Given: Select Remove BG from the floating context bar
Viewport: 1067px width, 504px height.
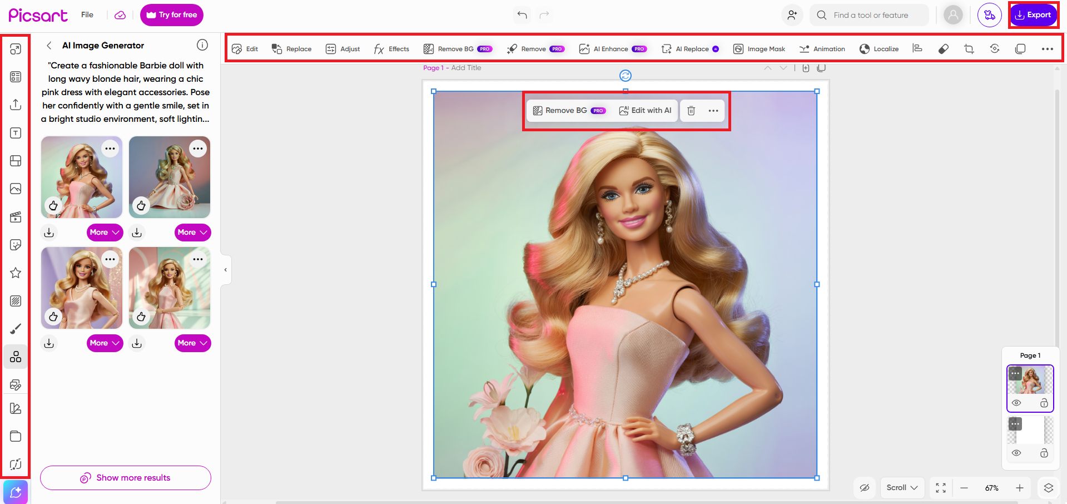Looking at the screenshot, I should coord(568,110).
